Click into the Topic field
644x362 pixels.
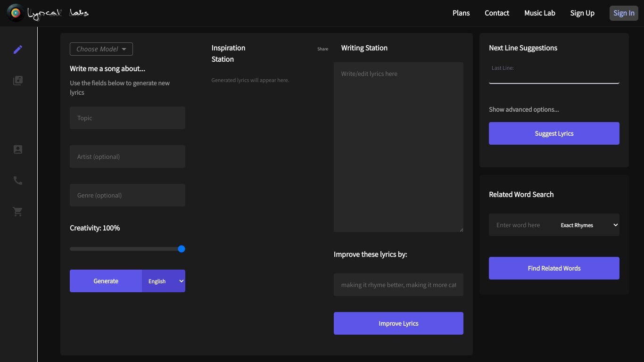pos(127,118)
